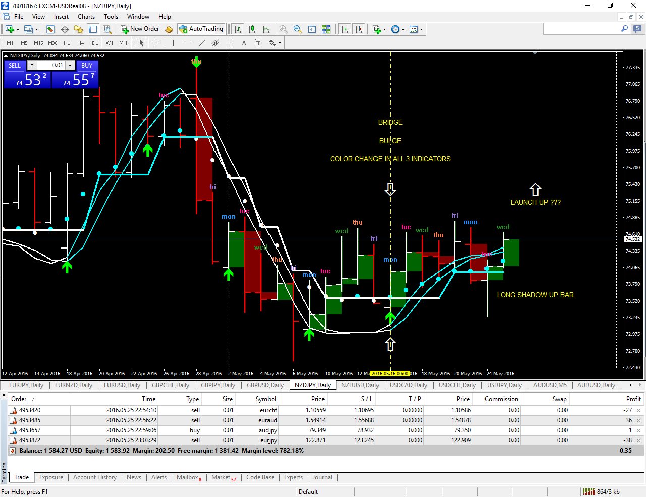Viewport: 646px width, 497px height.
Task: Open the chat notifications bubble icon
Action: pyautogui.click(x=637, y=29)
